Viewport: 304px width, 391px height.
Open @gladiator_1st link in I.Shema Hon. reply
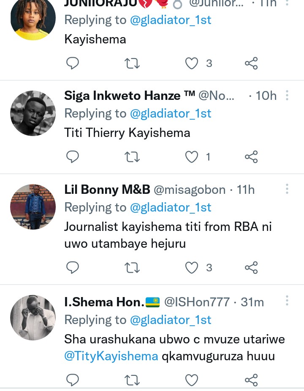coord(171,320)
